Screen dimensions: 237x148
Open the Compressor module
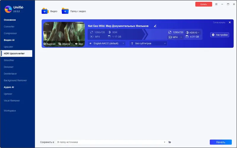[x=10, y=33]
